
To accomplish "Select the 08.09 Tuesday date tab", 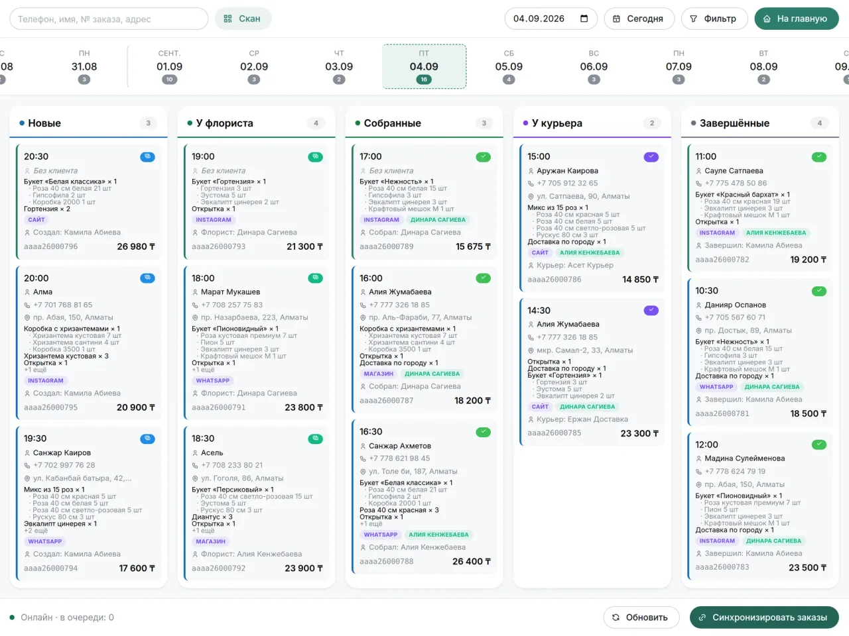I will (x=763, y=66).
